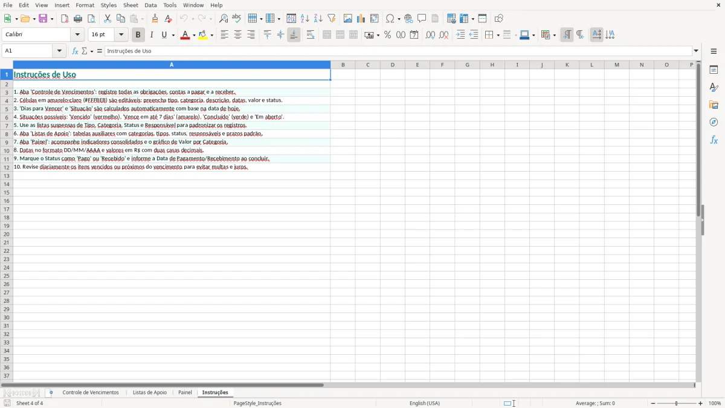
Task: Click the zoom slider
Action: click(677, 403)
